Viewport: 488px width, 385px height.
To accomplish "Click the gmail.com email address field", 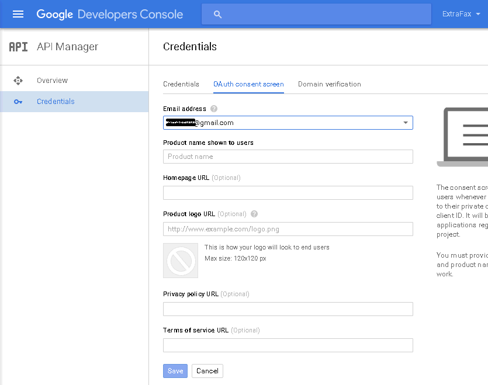I will pyautogui.click(x=288, y=123).
